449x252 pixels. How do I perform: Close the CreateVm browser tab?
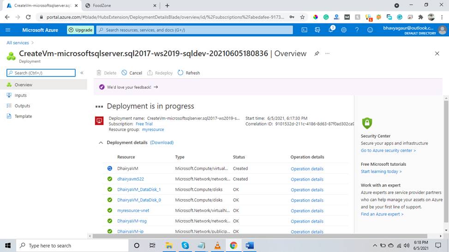(76, 6)
